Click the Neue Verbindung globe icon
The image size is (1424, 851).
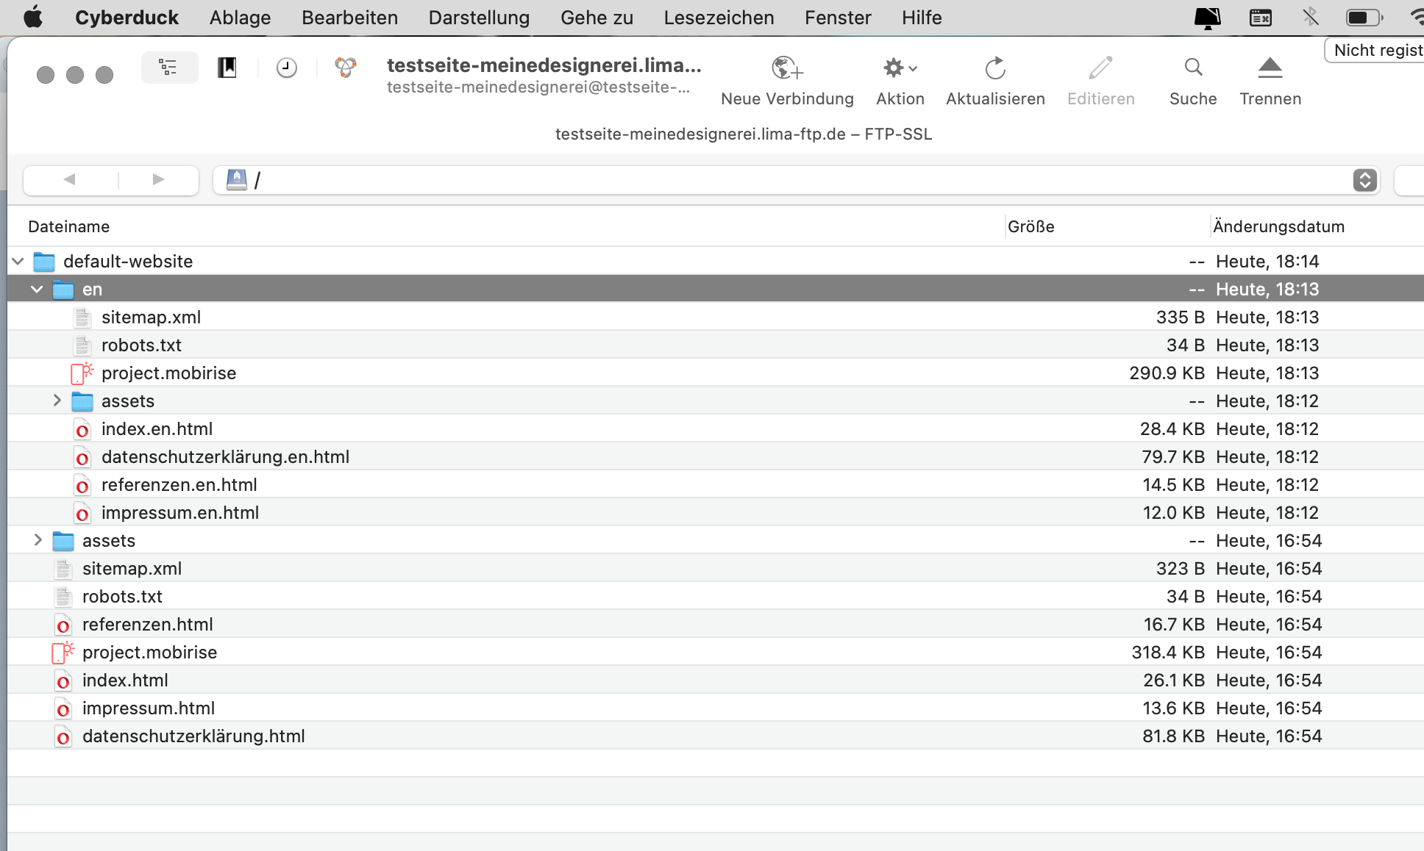(786, 68)
